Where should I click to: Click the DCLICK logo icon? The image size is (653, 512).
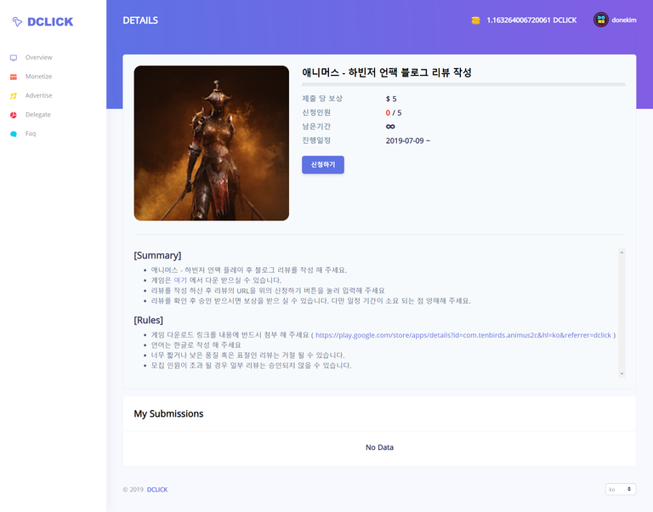pos(17,21)
